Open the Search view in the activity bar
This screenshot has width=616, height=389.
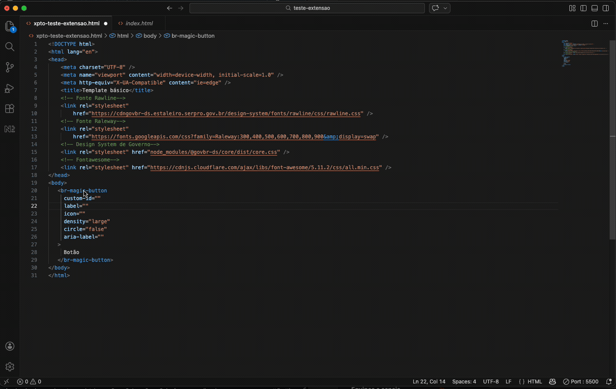click(x=10, y=47)
